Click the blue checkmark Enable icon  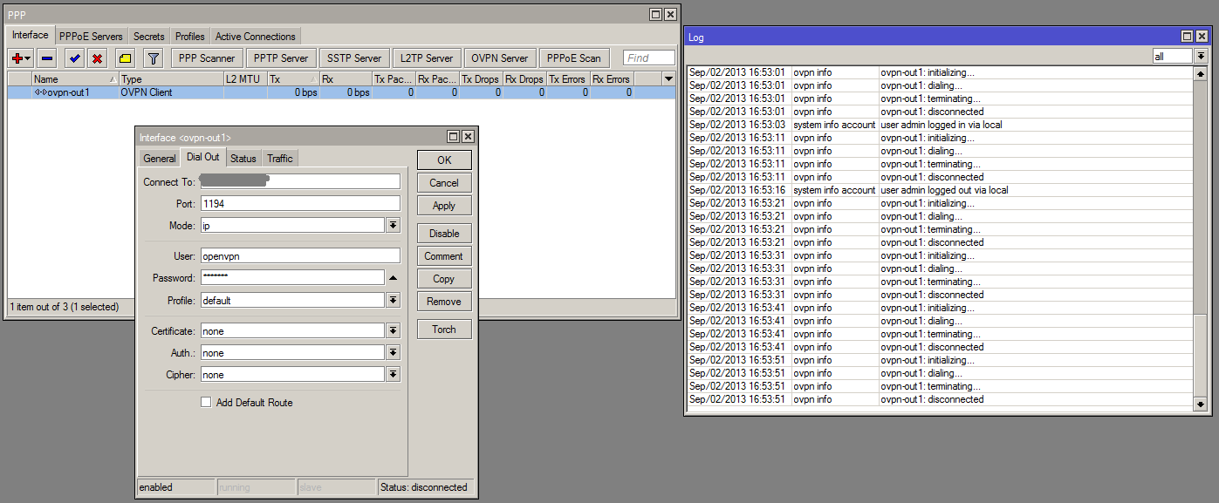75,58
